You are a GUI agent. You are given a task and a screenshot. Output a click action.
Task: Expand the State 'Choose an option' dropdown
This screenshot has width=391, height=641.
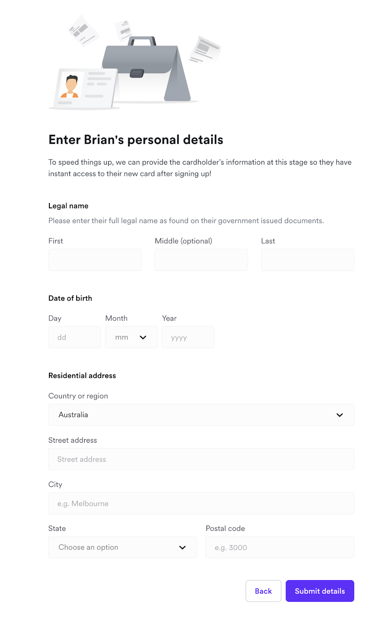tap(123, 548)
